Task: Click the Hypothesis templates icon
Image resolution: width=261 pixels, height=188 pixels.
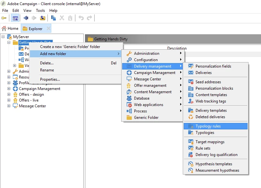Action: 191,164
